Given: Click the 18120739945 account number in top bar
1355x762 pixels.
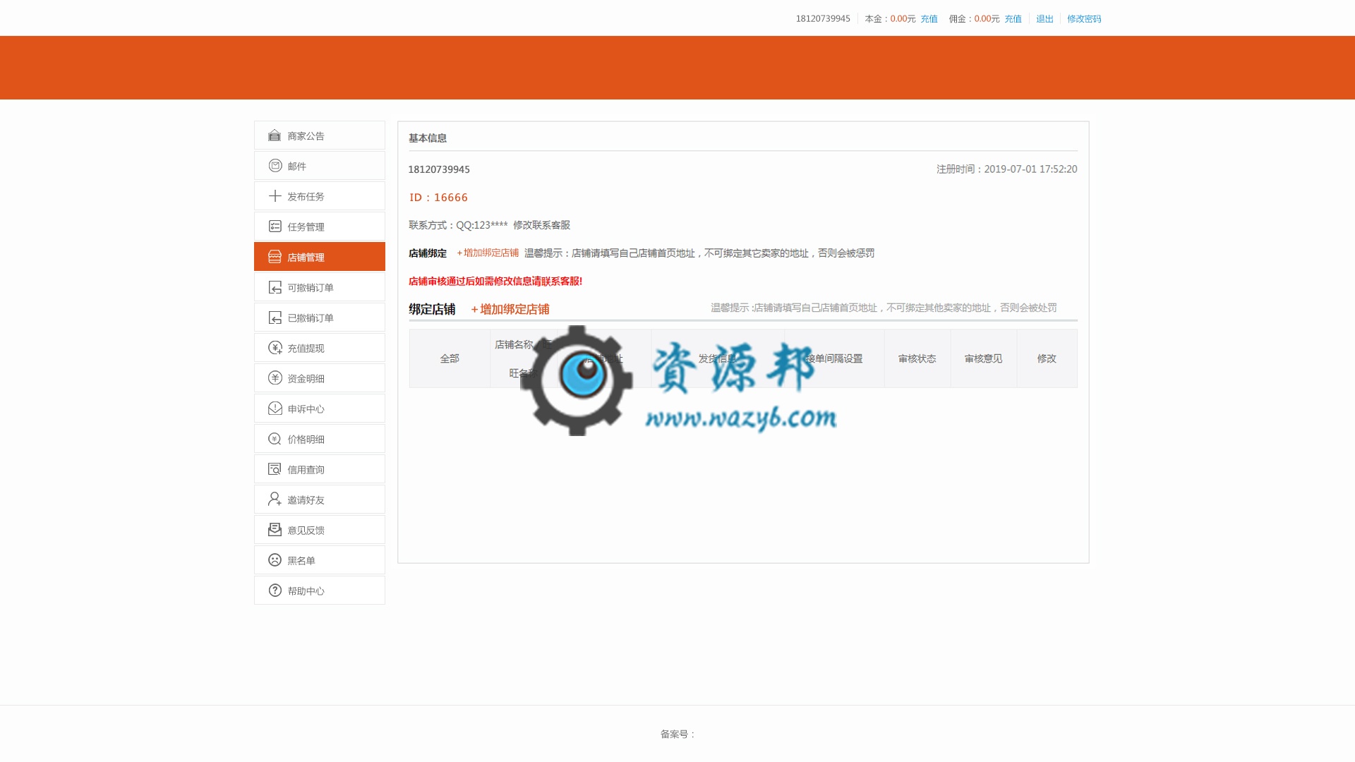Looking at the screenshot, I should (x=823, y=19).
